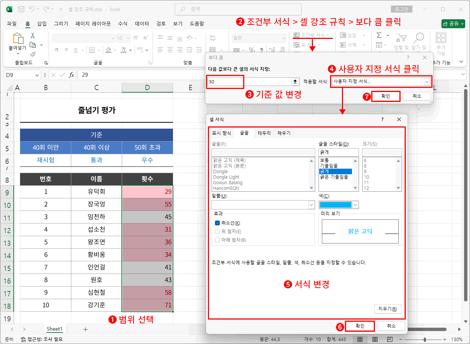Click 취소 in the 보다 큼 dialog
This screenshot has height=344, width=470.
point(417,96)
